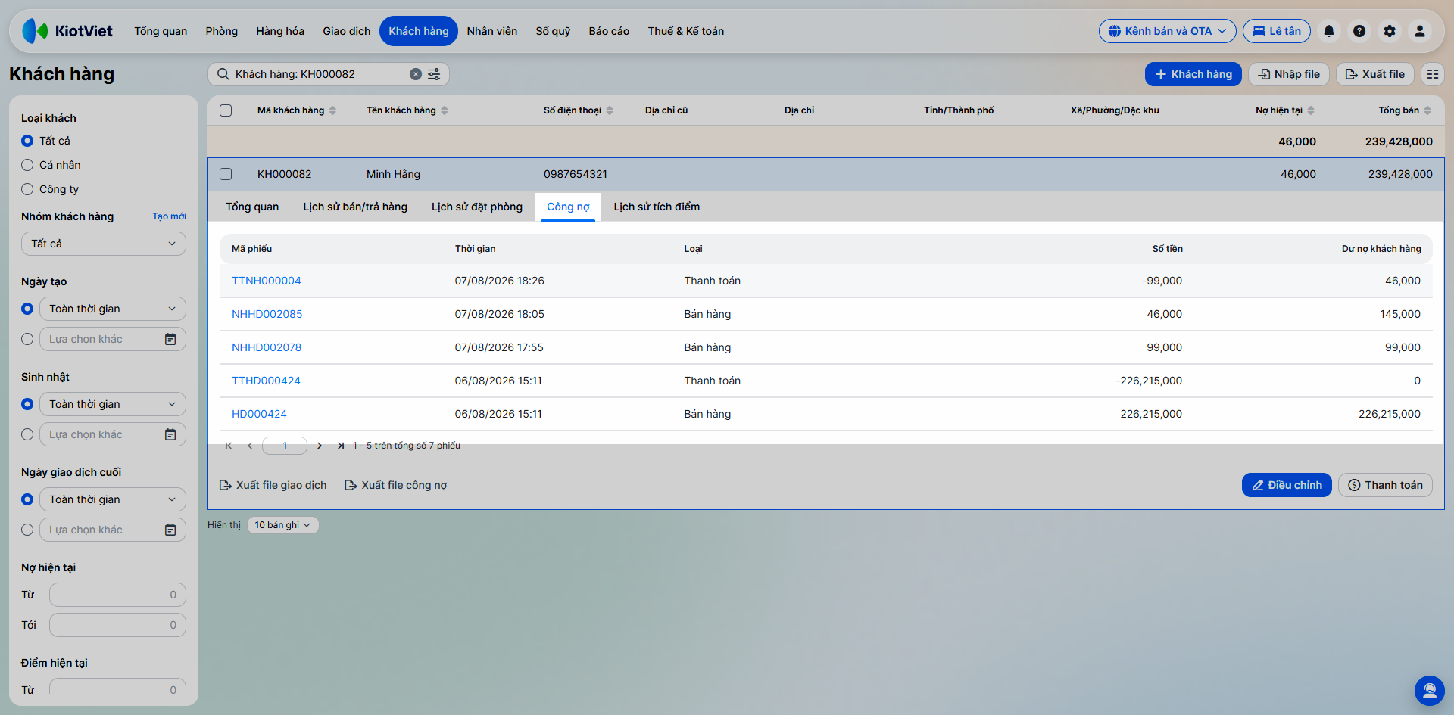The image size is (1454, 715).
Task: Open Nhóm khách hàng dropdown
Action: click(x=104, y=244)
